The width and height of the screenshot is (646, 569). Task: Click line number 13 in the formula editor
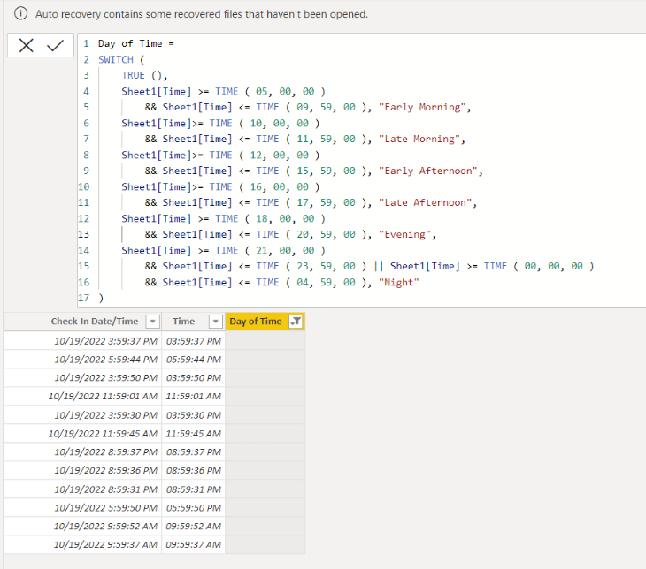click(84, 234)
